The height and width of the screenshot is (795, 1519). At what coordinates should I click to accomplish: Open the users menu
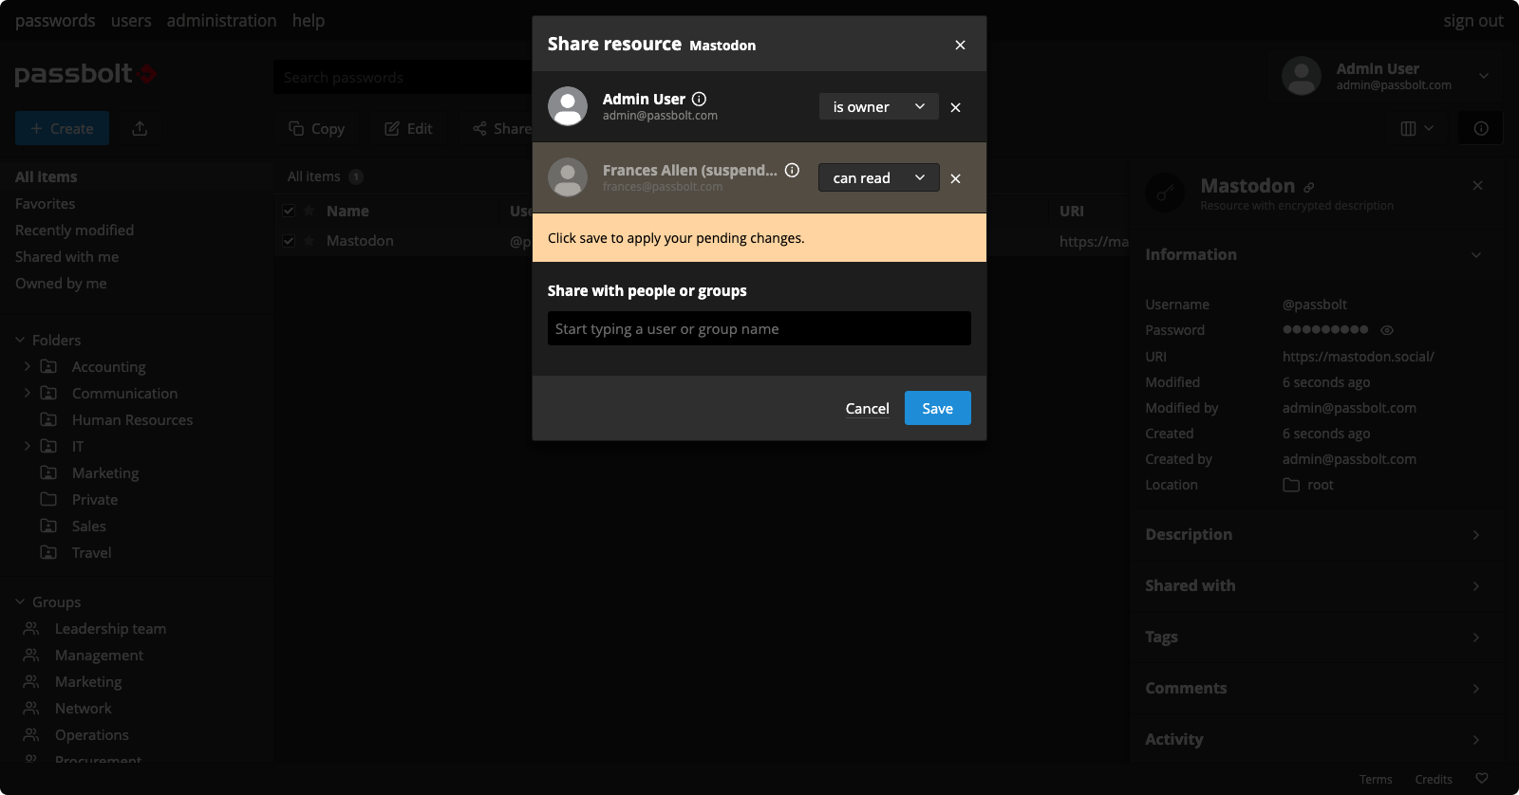pos(131,20)
